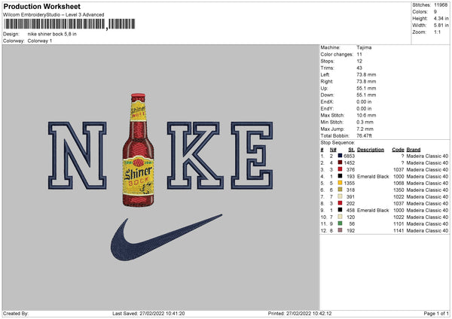Click Emerald Black in stop row 9
The height and width of the screenshot is (319, 452).
pos(373,210)
